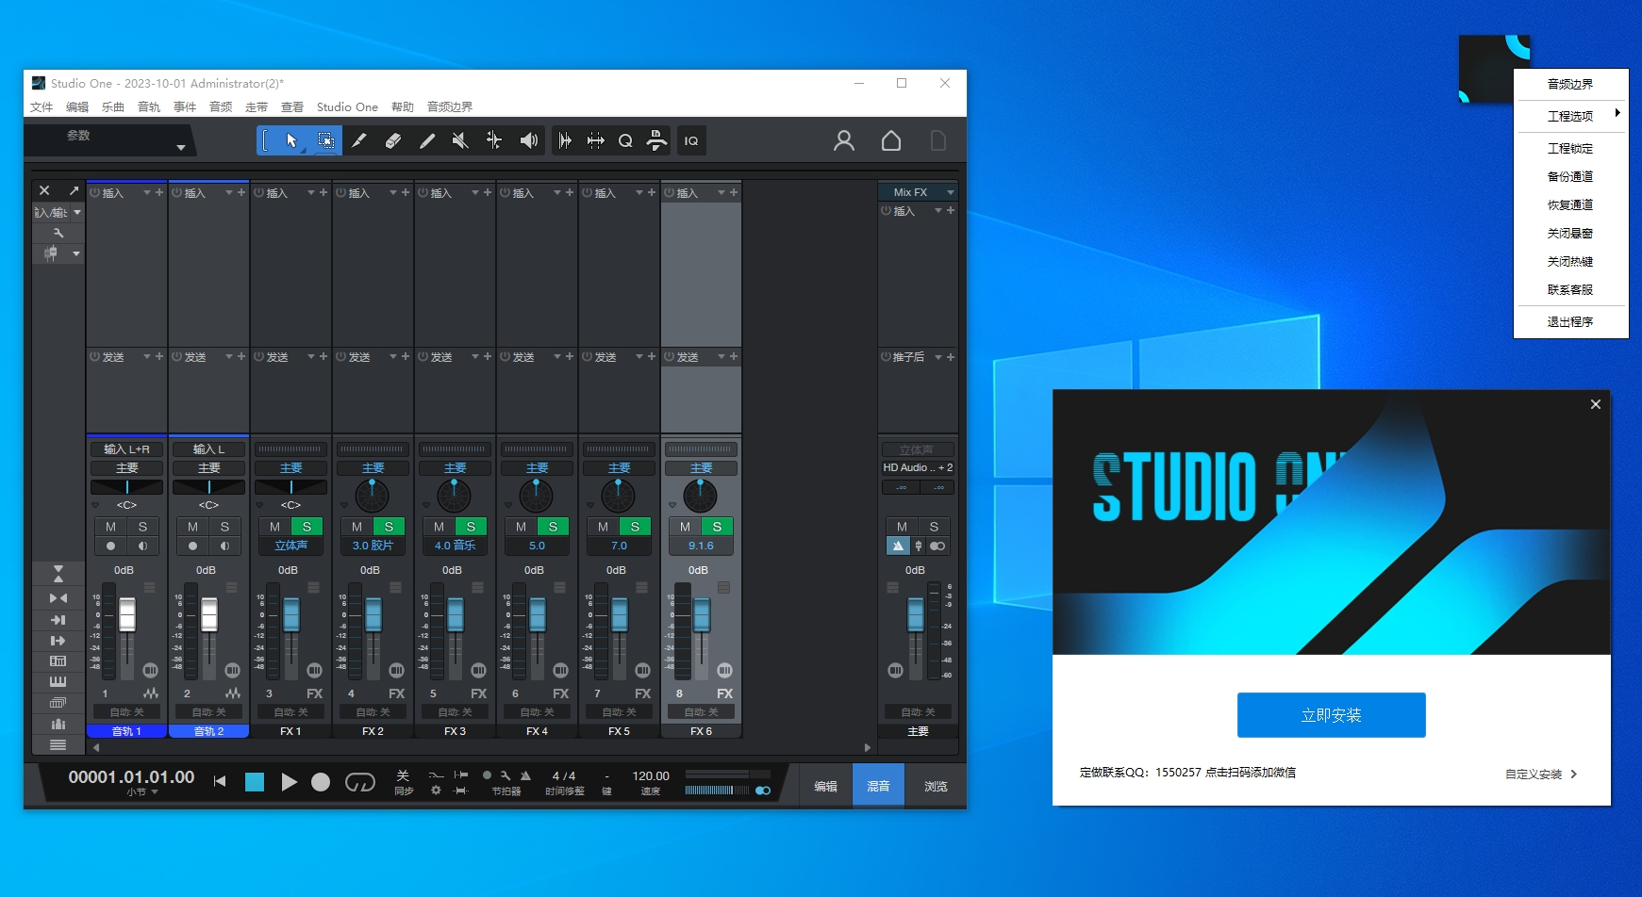Mute the FX 2 channel
This screenshot has width=1642, height=897.
pyautogui.click(x=357, y=527)
